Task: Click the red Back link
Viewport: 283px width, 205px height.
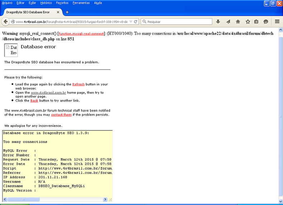Action: tap(34, 101)
